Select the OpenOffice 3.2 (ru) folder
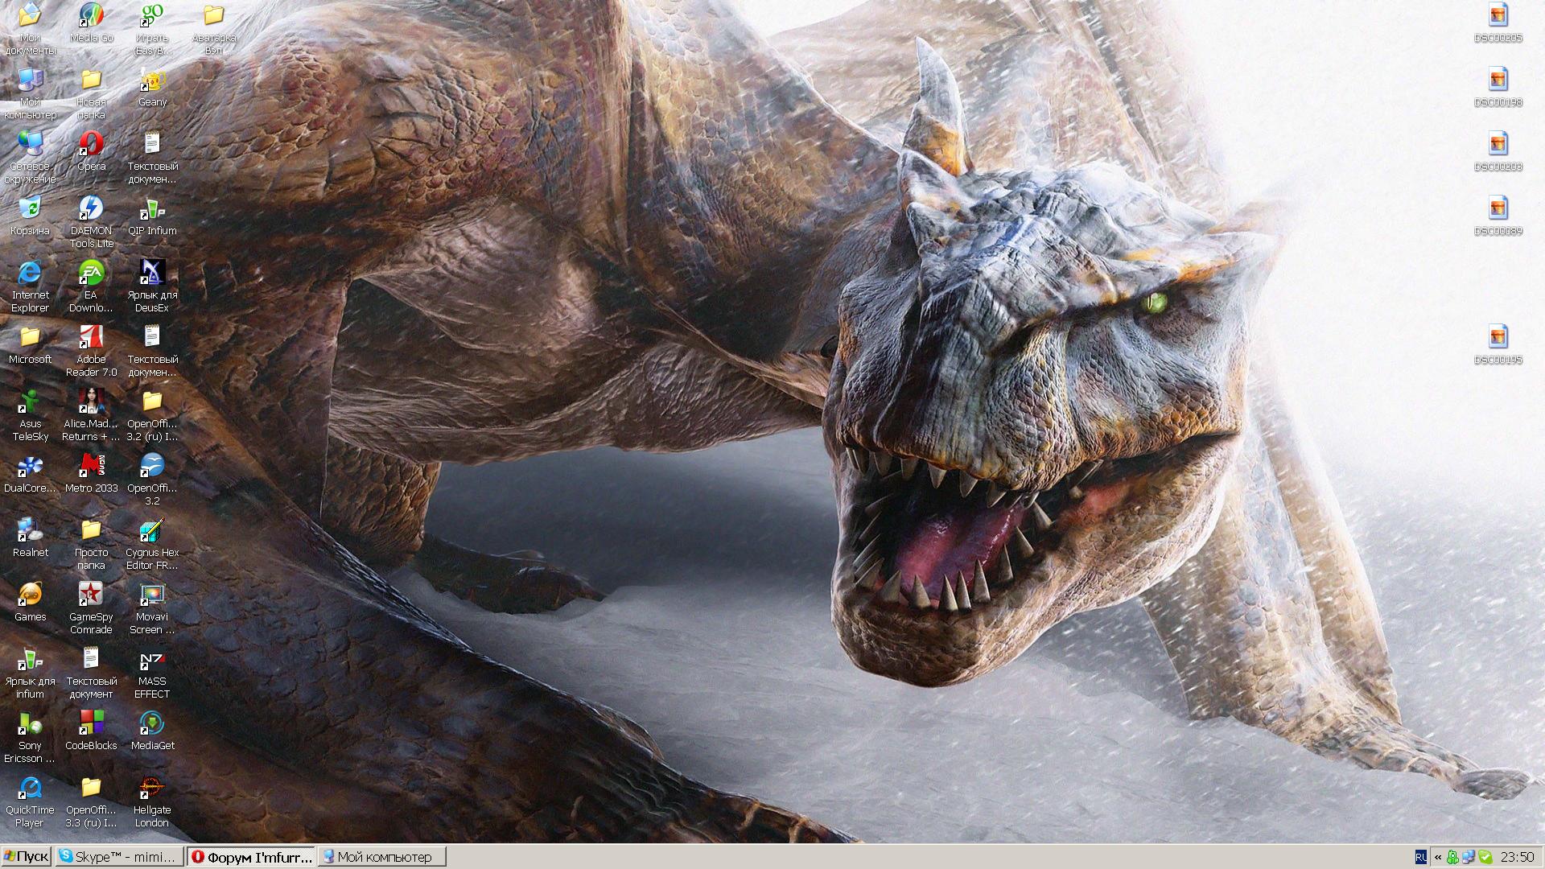 click(152, 415)
